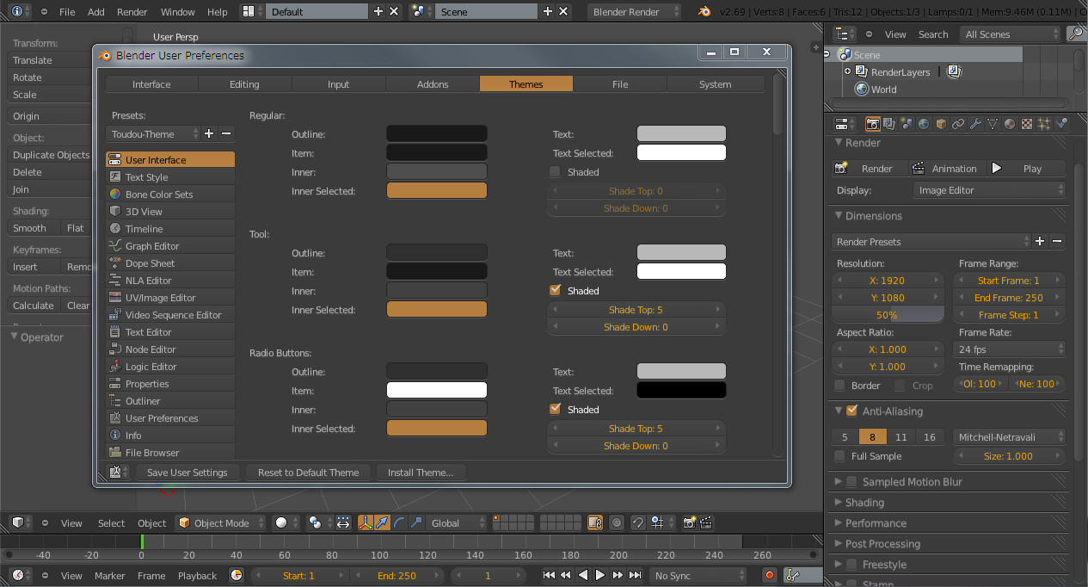Open the Window menu
The height and width of the screenshot is (587, 1088).
pyautogui.click(x=178, y=12)
